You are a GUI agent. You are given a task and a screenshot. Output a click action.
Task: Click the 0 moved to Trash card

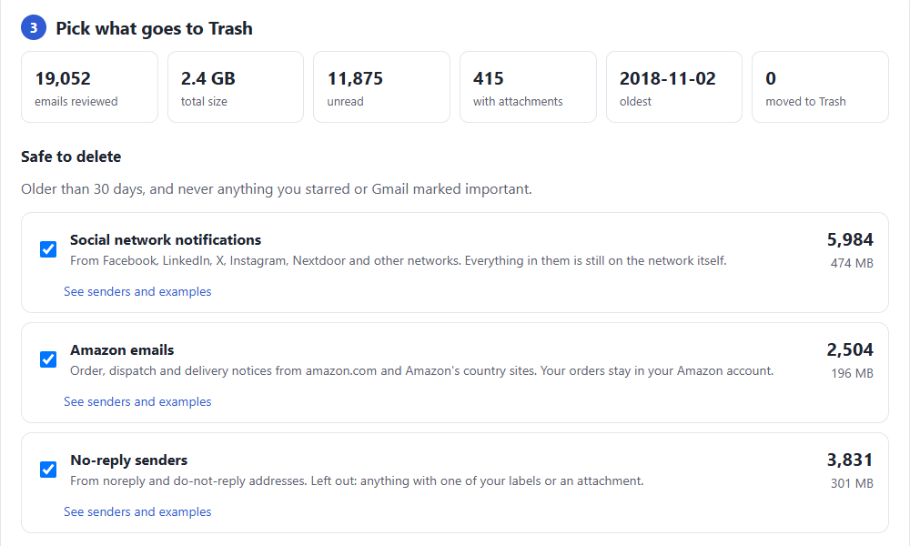pos(820,87)
